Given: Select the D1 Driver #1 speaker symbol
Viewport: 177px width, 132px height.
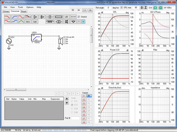Looking at the screenshot, I should click(61, 41).
